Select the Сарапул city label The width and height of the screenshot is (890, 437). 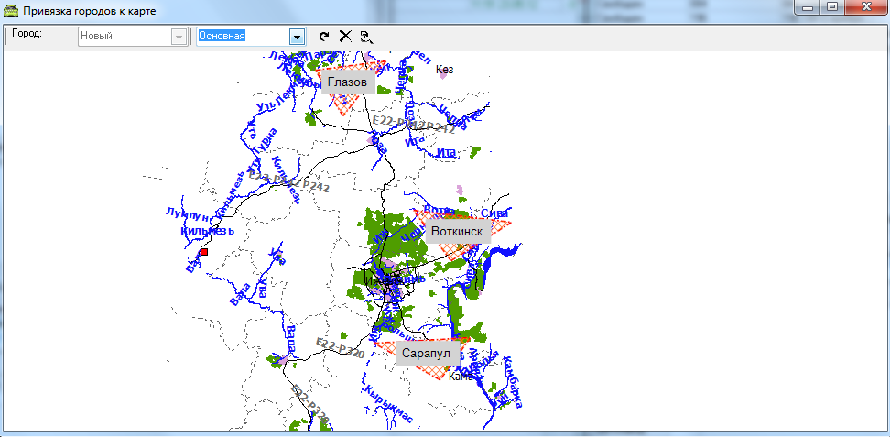click(427, 353)
